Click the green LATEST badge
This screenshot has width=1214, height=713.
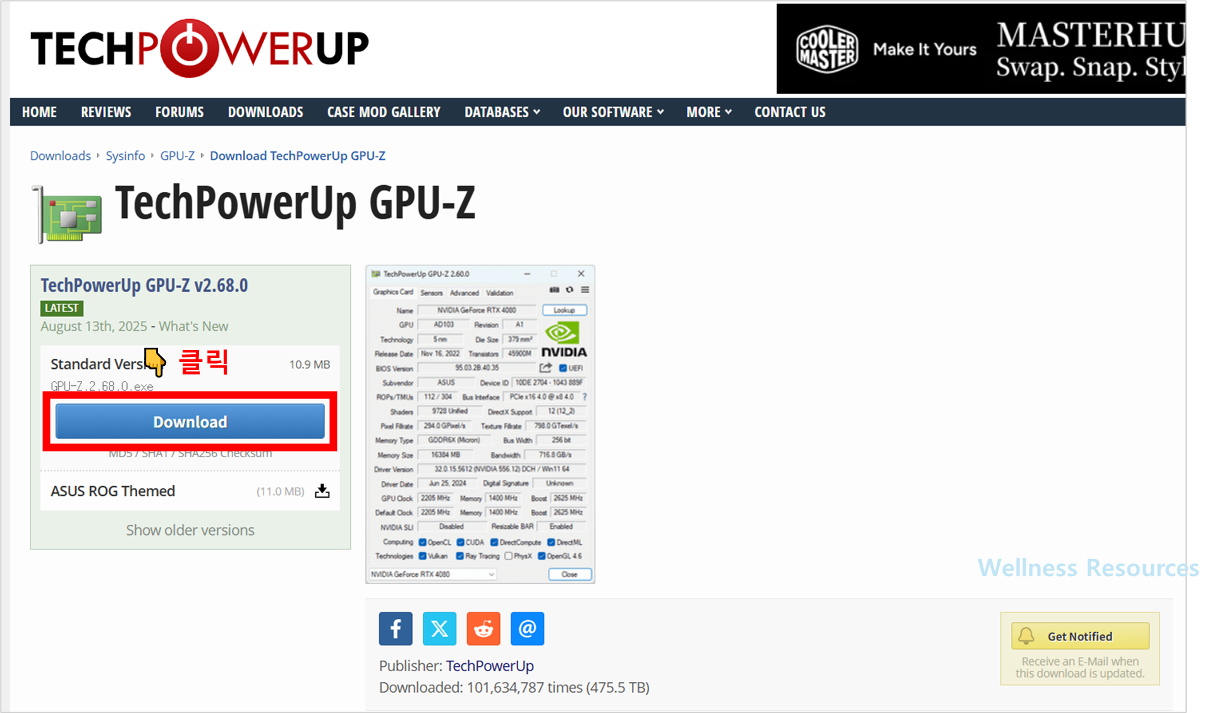(x=62, y=308)
